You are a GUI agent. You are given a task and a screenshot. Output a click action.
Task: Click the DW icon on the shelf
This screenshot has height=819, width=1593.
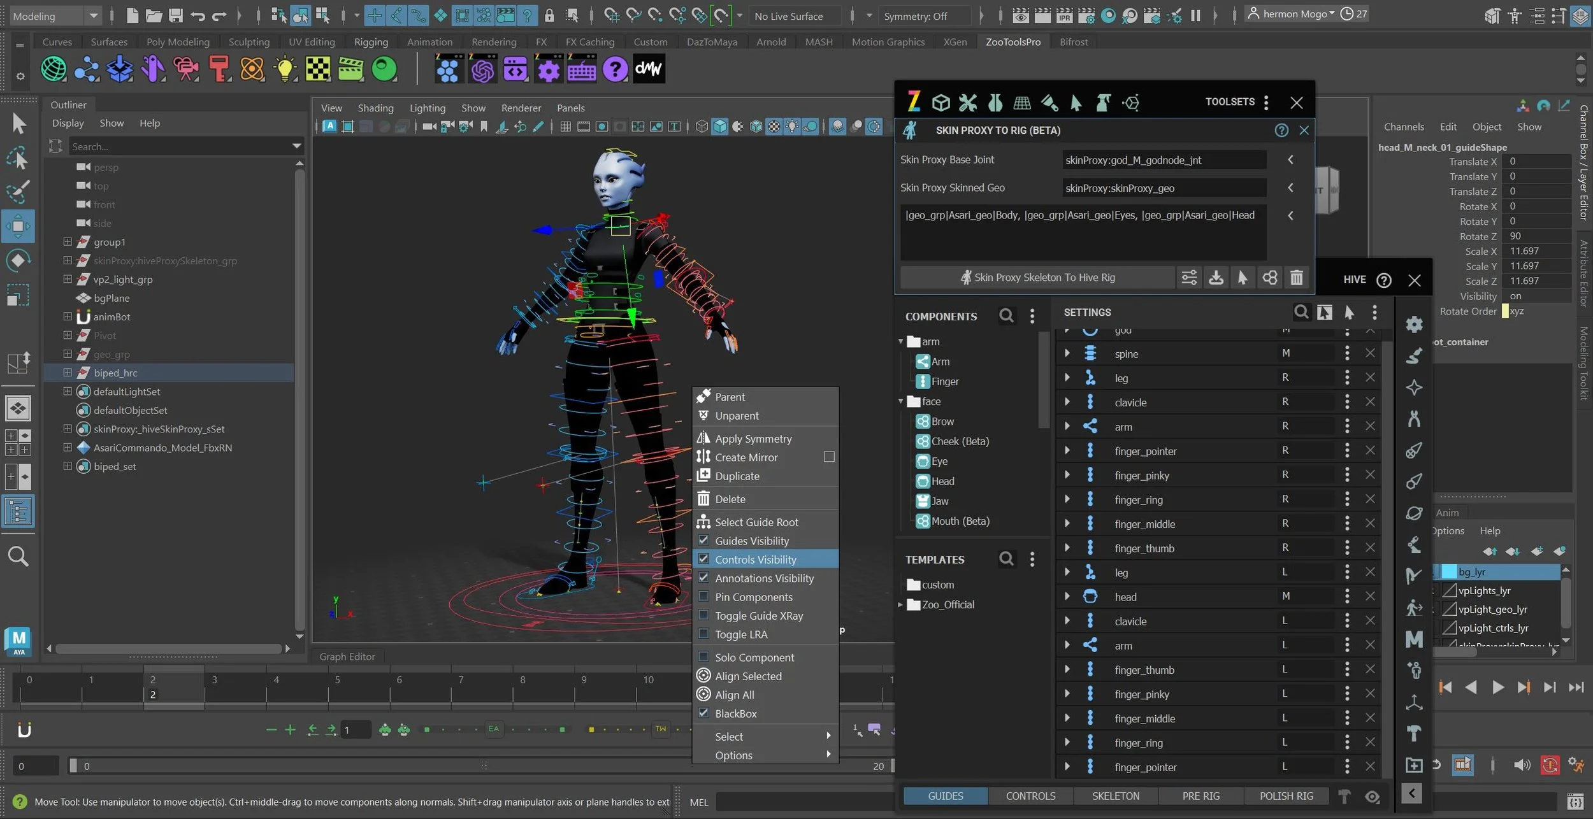point(649,69)
